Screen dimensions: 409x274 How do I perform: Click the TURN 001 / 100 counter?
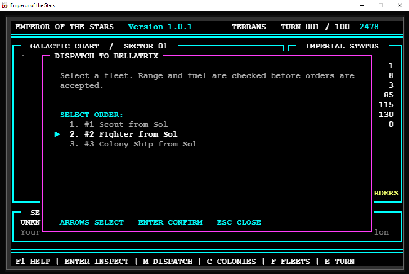click(315, 27)
